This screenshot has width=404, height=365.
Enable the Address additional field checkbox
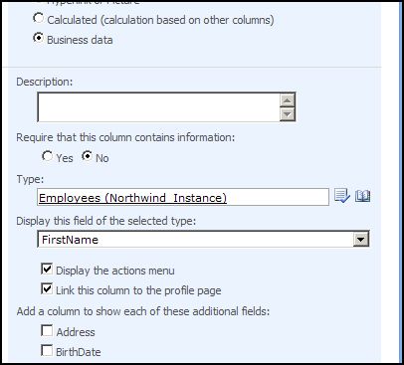[47, 330]
